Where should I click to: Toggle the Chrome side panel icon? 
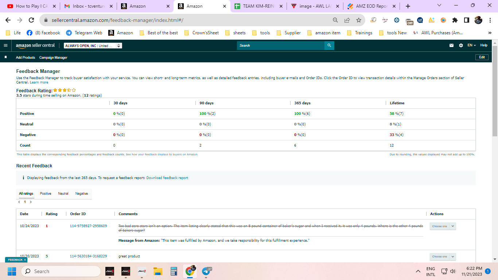tap(467, 20)
